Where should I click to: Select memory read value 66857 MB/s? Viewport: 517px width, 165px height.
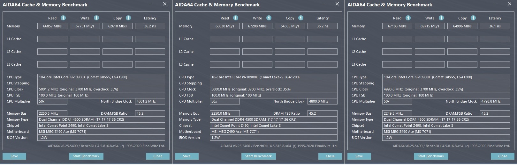52,26
